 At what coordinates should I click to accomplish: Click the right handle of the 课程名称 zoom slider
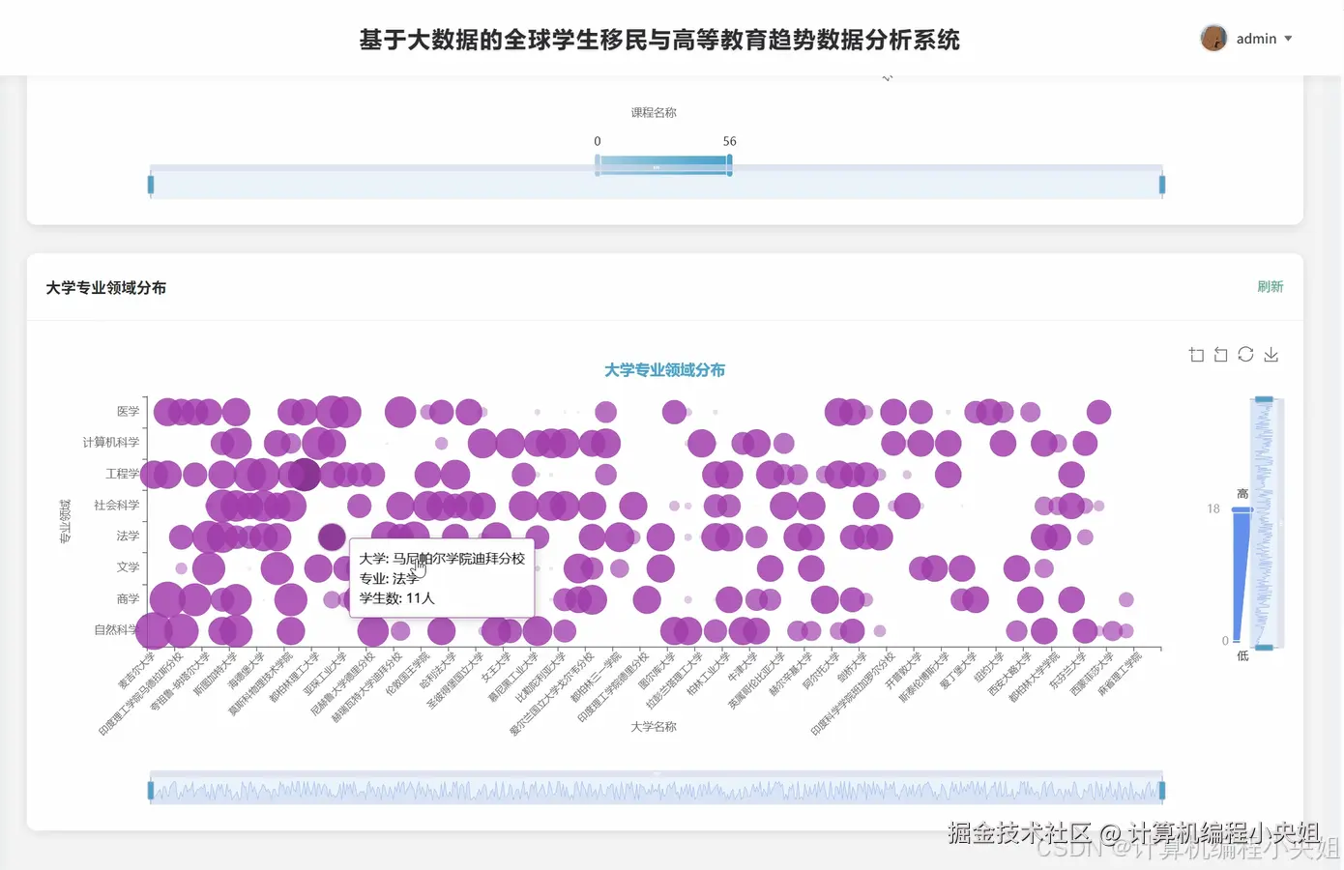[1162, 184]
